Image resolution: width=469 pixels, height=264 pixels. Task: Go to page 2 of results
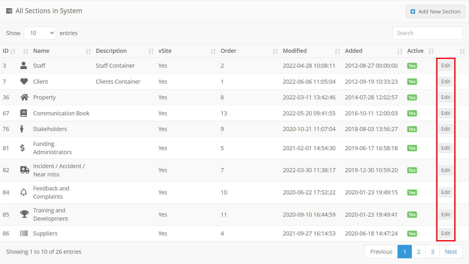[x=419, y=252]
